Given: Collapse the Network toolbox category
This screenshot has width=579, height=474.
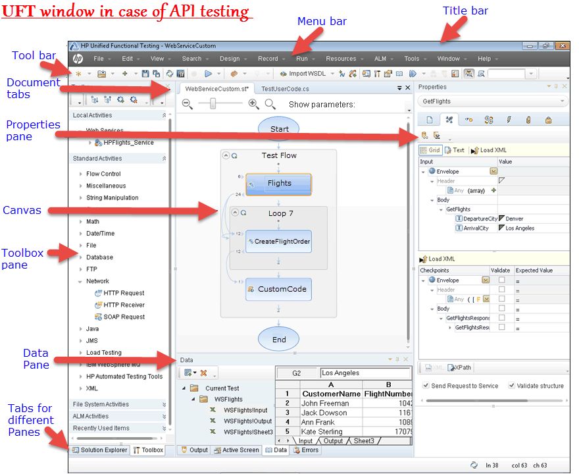Looking at the screenshot, I should pyautogui.click(x=80, y=281).
